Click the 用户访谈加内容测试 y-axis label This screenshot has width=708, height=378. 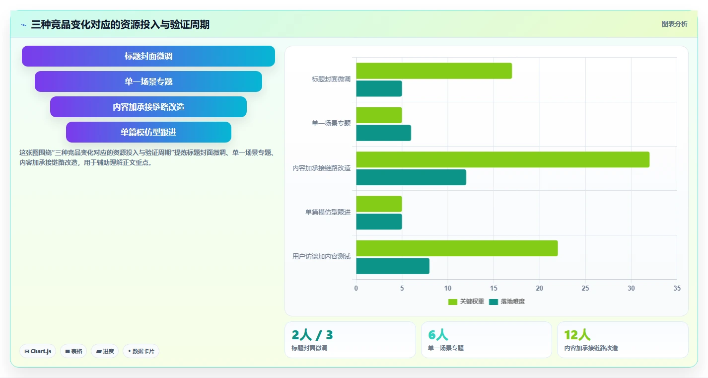click(x=322, y=256)
